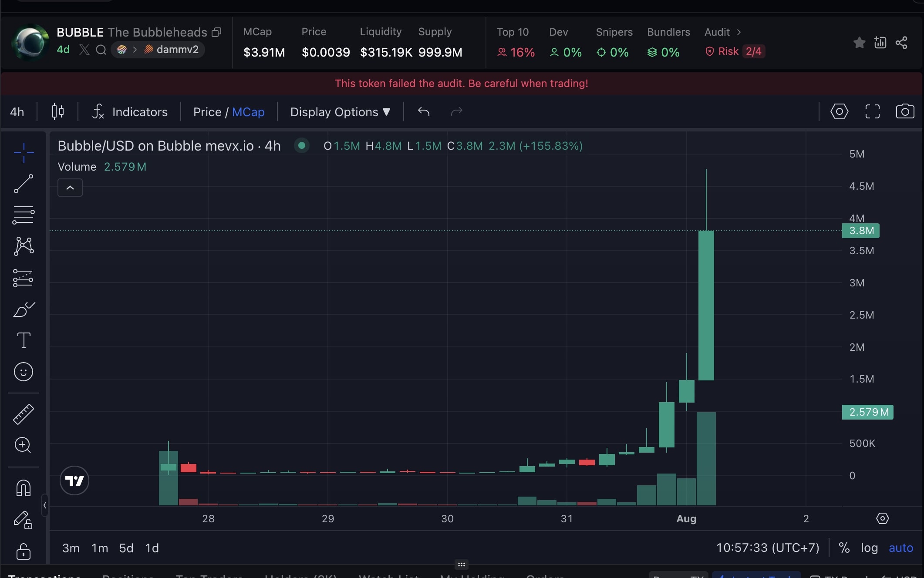Click the 3.8M current price label
The image size is (924, 578).
861,231
